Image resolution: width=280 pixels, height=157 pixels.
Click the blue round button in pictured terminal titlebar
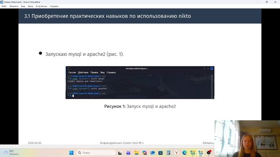pos(212,68)
